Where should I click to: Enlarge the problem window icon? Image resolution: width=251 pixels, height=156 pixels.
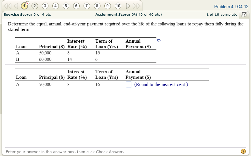tap(244, 15)
